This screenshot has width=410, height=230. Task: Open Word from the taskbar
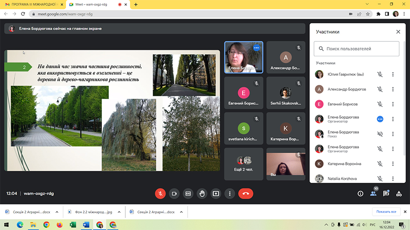[x=86, y=225]
